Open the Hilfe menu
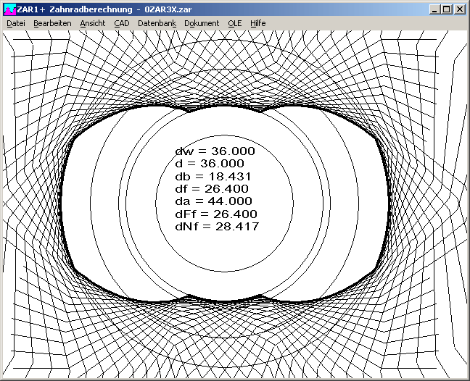The image size is (470, 381). 257,23
